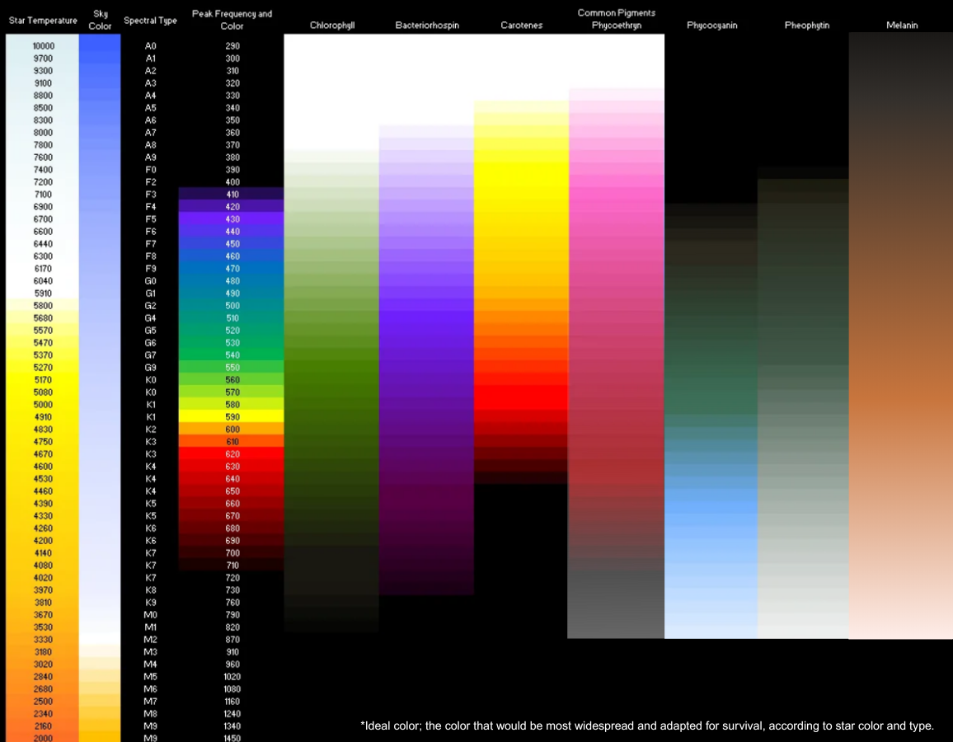Click peak frequency value 1020

point(232,677)
